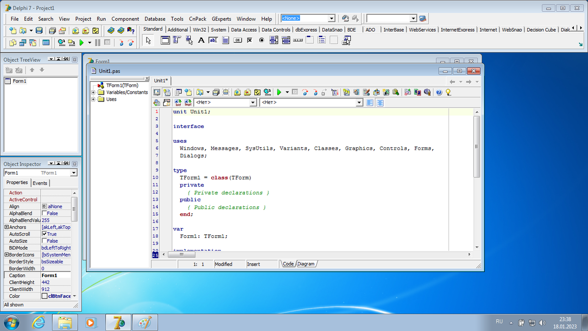Open the File menu

click(x=15, y=19)
